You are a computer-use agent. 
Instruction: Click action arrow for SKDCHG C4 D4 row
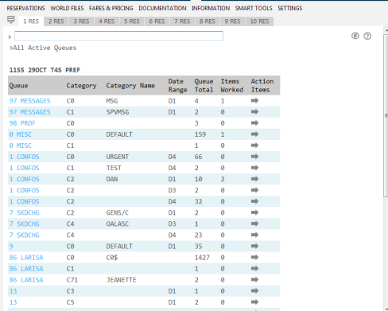[254, 235]
